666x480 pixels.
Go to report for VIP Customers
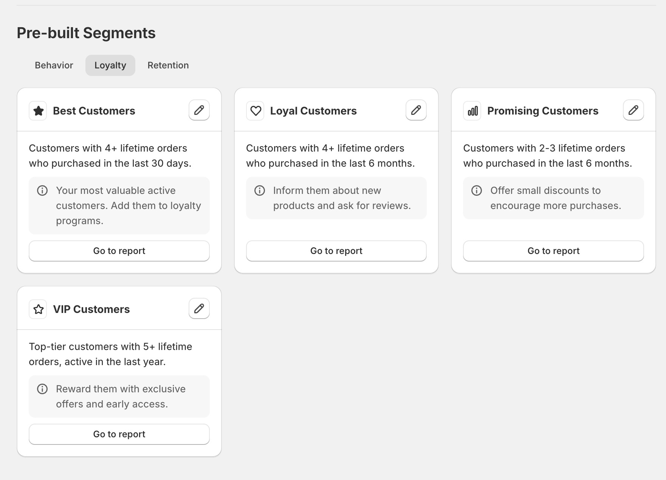pyautogui.click(x=119, y=434)
